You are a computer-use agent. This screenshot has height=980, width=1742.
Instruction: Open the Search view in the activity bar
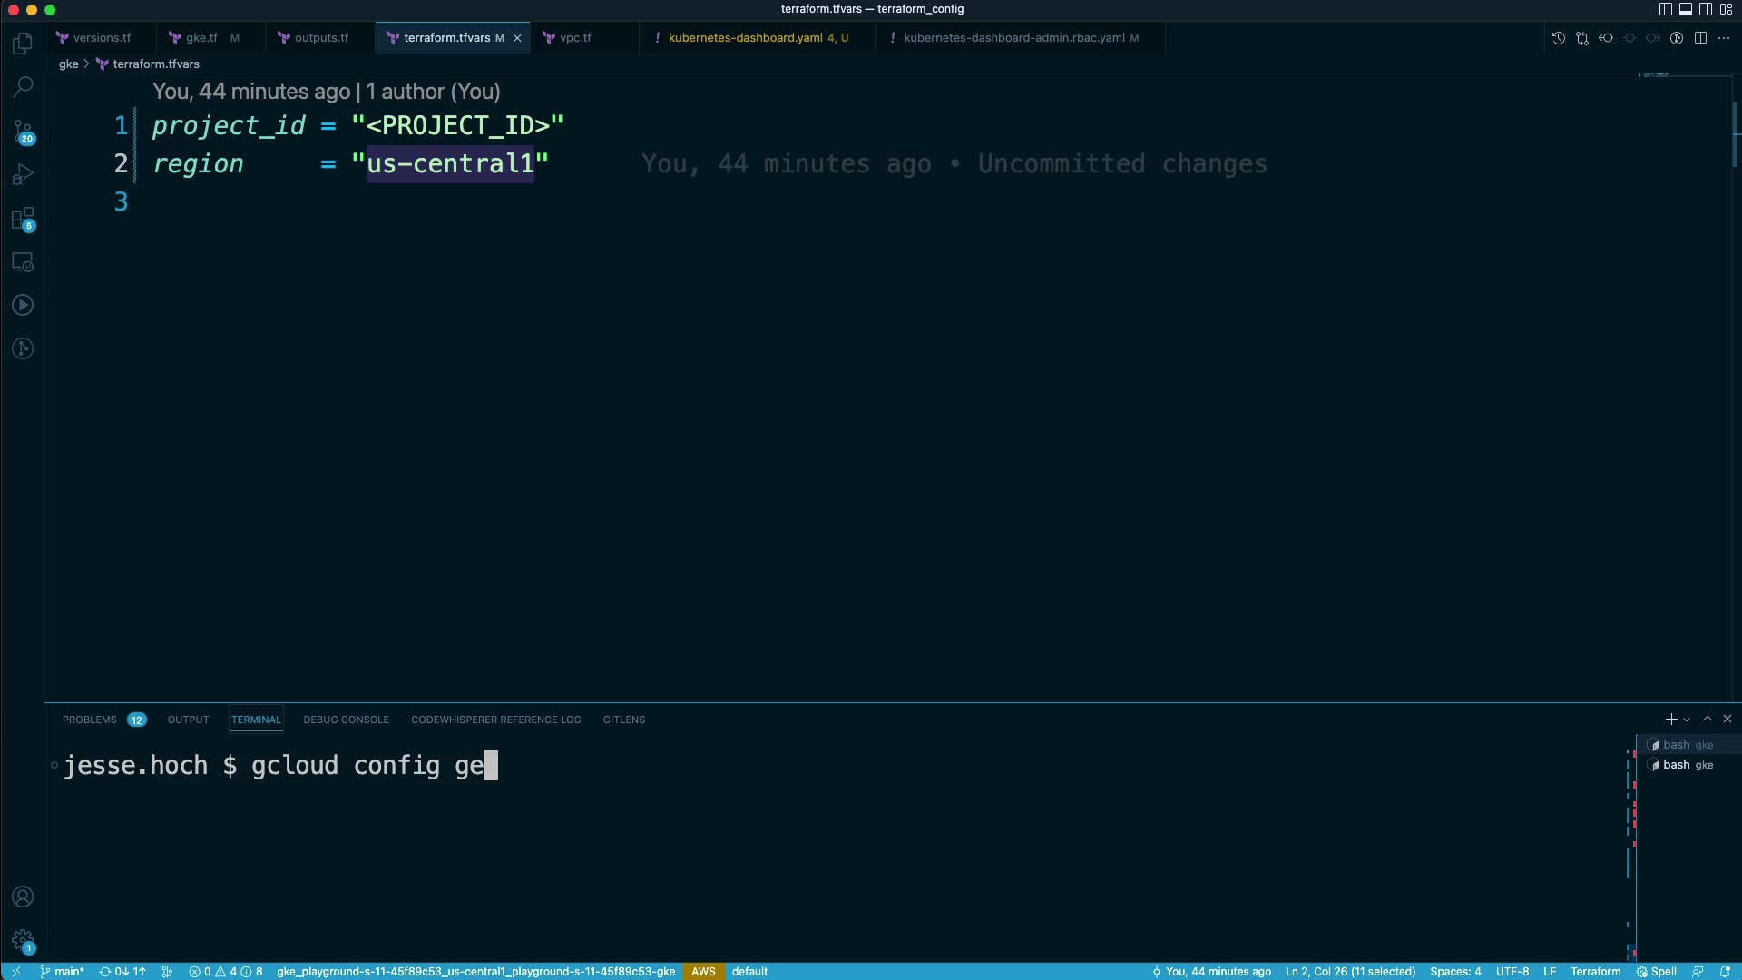(x=23, y=87)
